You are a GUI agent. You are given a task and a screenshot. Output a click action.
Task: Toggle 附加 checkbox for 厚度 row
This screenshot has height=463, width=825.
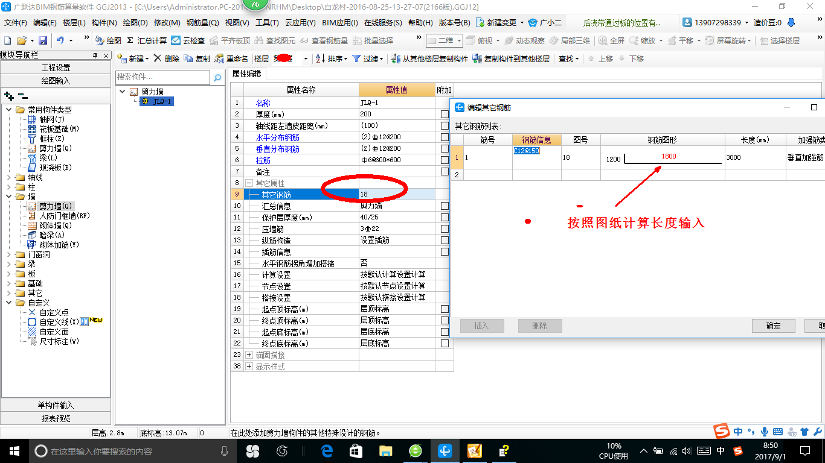click(x=445, y=114)
